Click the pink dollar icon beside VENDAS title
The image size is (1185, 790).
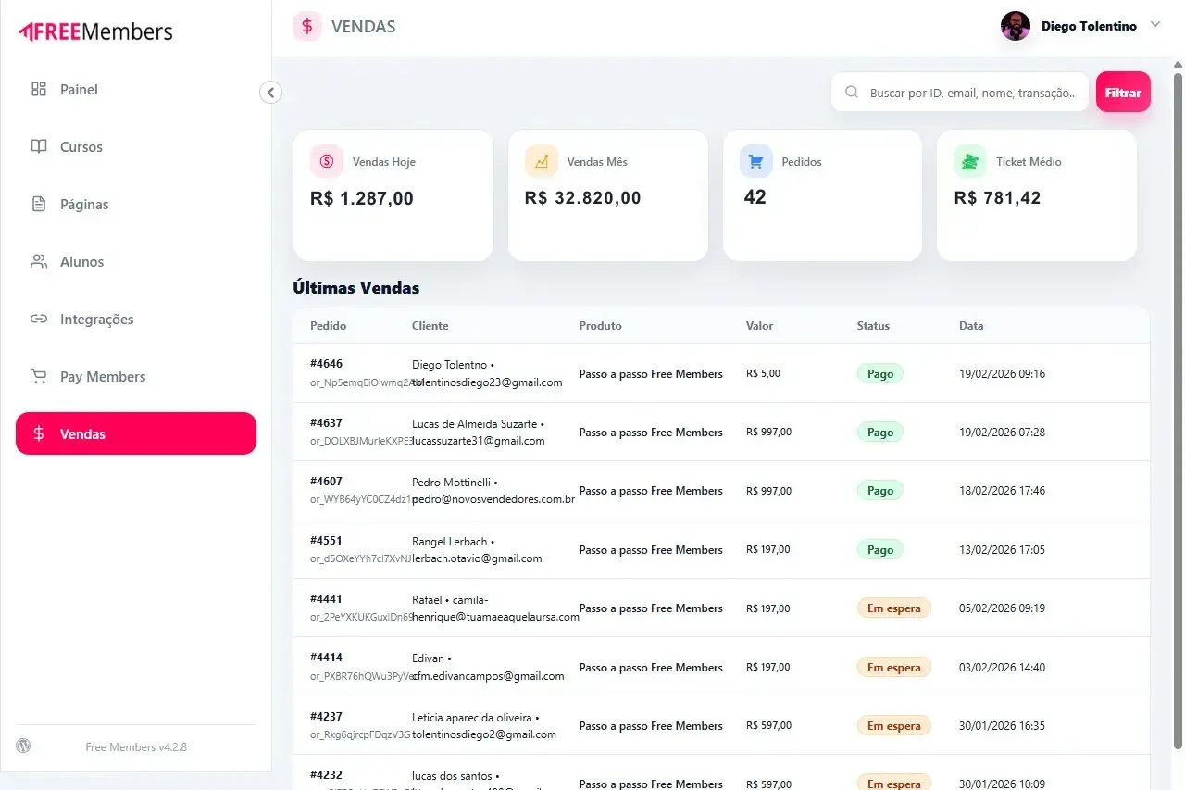point(307,27)
